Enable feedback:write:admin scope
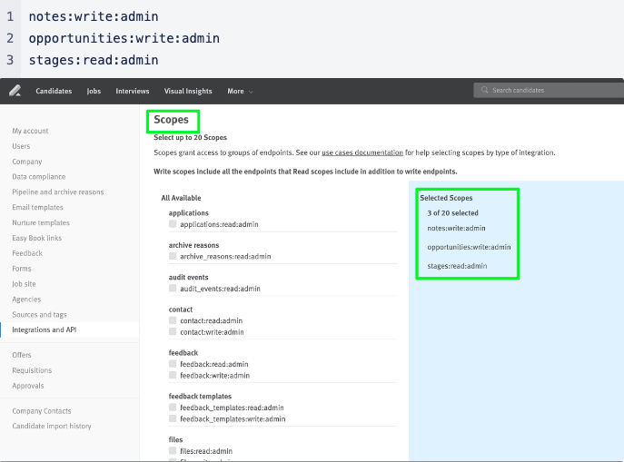The height and width of the screenshot is (462, 624). pyautogui.click(x=173, y=375)
